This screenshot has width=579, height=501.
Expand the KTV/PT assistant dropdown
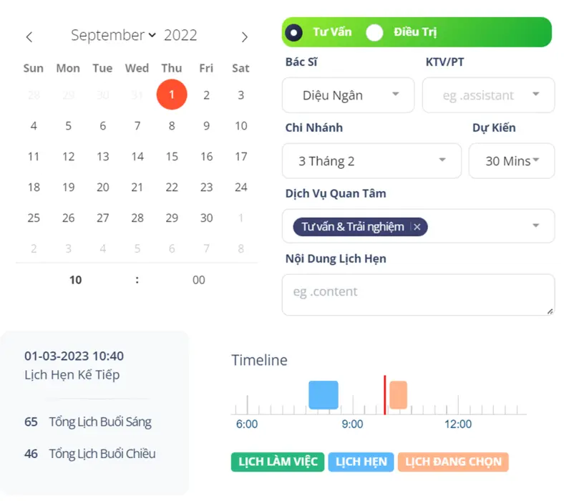pyautogui.click(x=488, y=95)
